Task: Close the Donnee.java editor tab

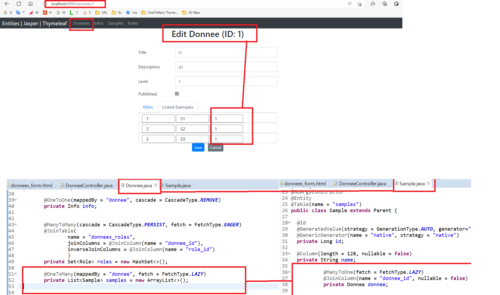Action: [156, 185]
